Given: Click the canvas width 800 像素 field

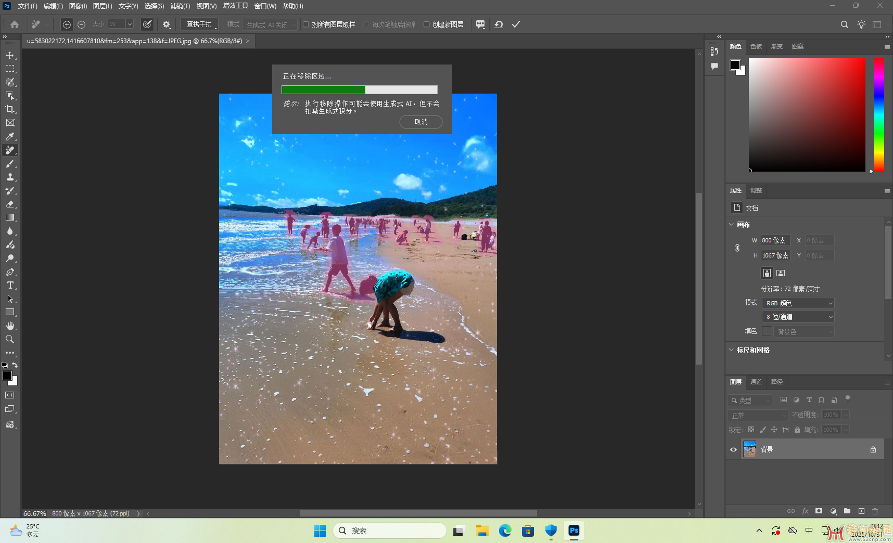Looking at the screenshot, I should coord(775,240).
